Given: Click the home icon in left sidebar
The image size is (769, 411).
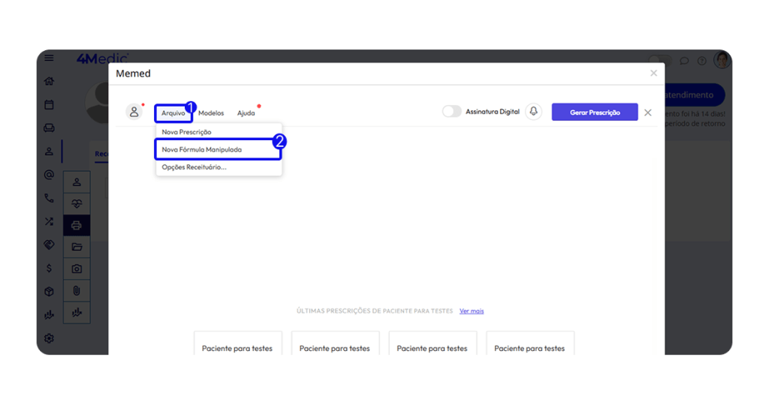Looking at the screenshot, I should click(49, 81).
